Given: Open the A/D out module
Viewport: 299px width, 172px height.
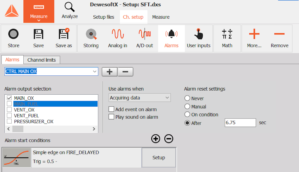Looking at the screenshot, I should 145,38.
